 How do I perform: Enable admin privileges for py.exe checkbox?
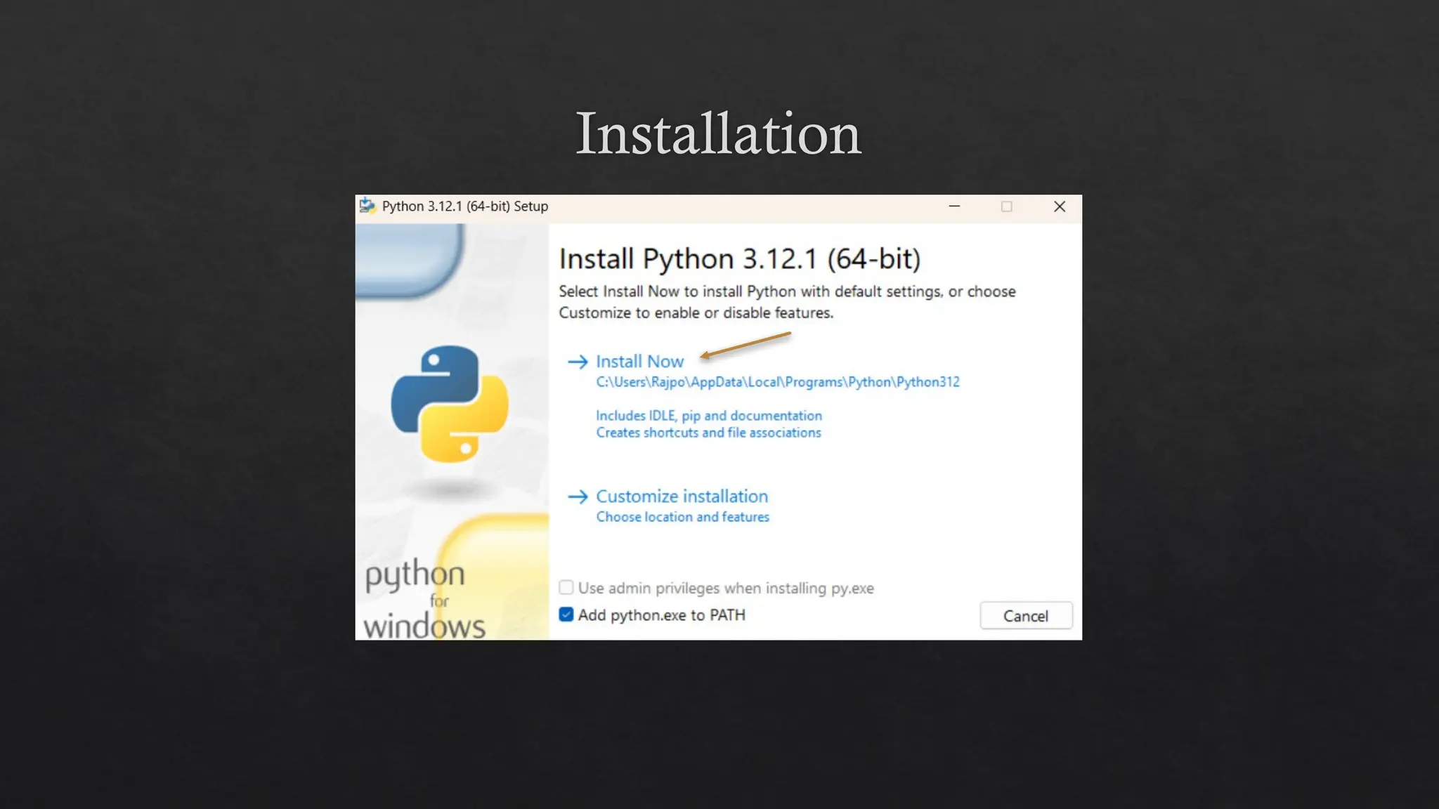click(x=566, y=587)
